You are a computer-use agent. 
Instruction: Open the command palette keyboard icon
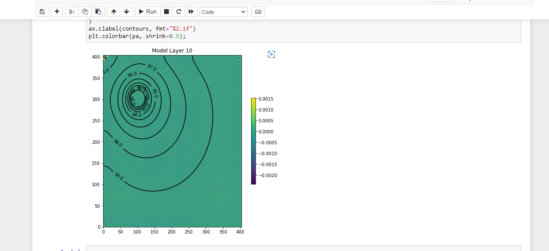[258, 12]
